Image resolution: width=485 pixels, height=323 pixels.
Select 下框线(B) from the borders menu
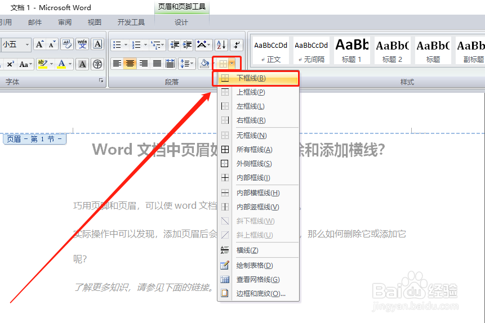[258, 78]
